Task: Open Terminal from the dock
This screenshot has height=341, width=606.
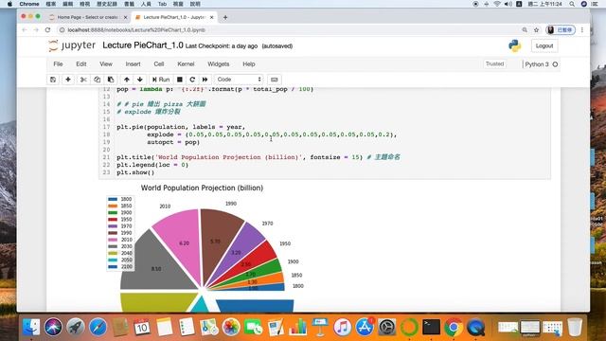Action: coord(431,327)
